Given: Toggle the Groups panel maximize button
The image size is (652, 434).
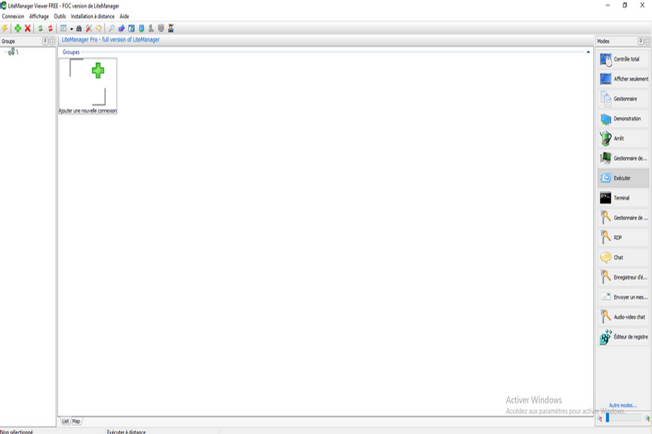Looking at the screenshot, I should coord(52,41).
